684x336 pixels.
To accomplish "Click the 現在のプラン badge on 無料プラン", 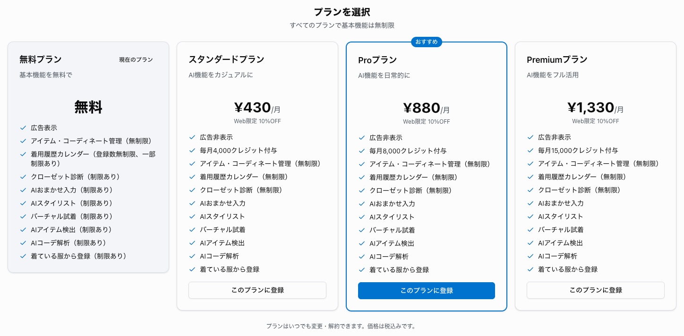I will [x=136, y=59].
